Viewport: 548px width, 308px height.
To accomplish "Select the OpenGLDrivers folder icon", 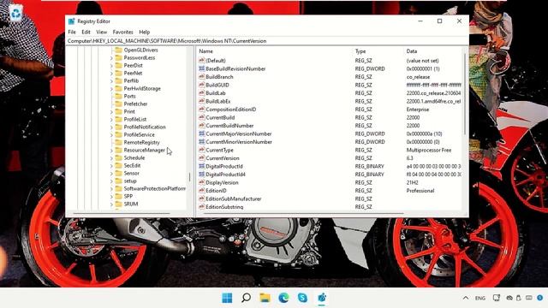I will tap(118, 50).
